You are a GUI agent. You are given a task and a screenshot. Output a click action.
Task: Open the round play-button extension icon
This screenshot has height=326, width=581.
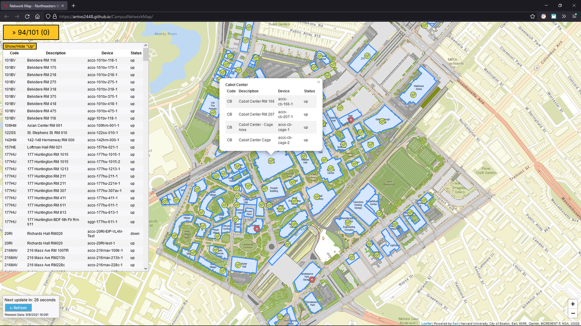coord(543,16)
